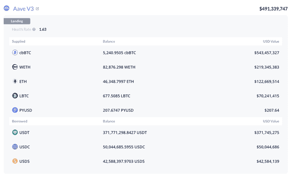Click the Borrowed section header
This screenshot has width=300, height=176.
(19, 121)
